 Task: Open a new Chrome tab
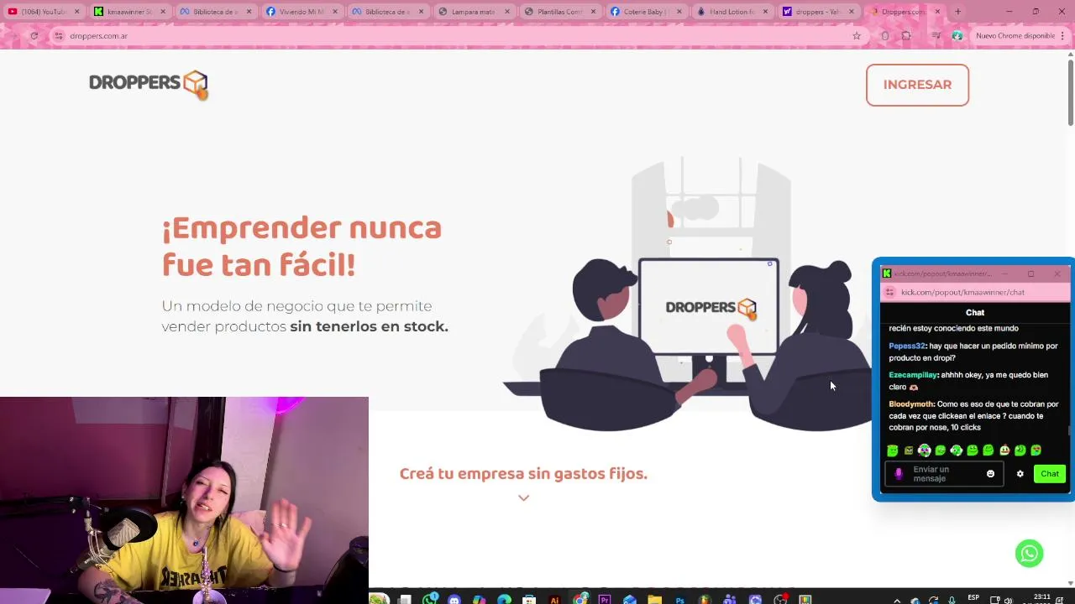[957, 12]
